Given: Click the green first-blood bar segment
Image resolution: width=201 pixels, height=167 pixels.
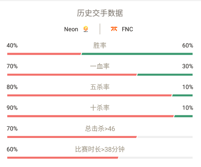Looking at the screenshot, I should click(x=165, y=75).
